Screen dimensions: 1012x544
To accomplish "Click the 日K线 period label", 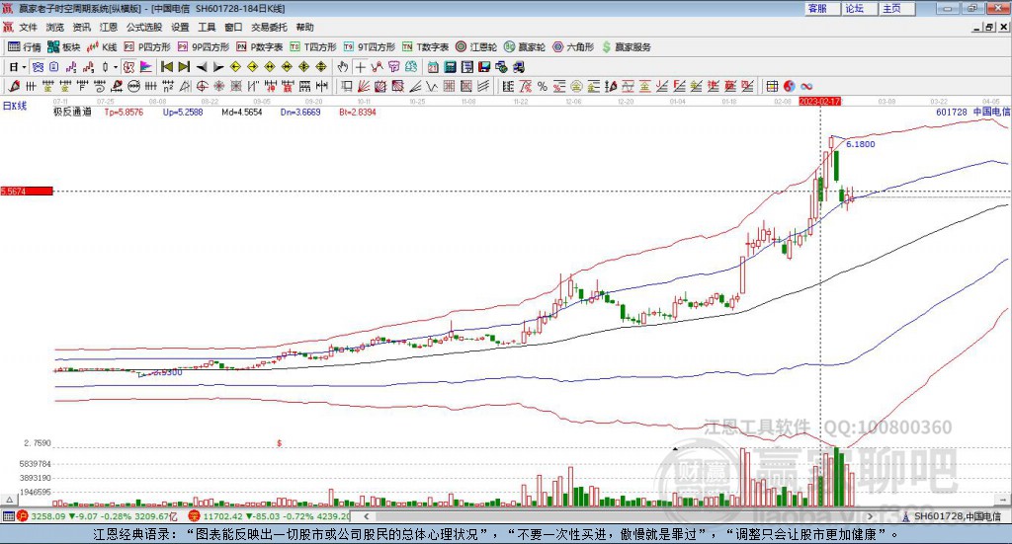I will (15, 106).
